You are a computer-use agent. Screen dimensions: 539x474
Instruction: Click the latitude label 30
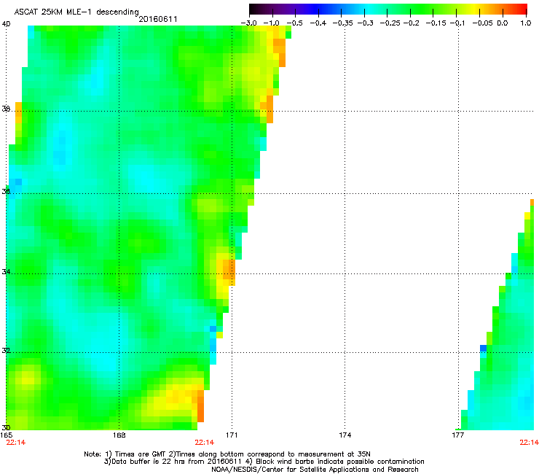point(6,427)
